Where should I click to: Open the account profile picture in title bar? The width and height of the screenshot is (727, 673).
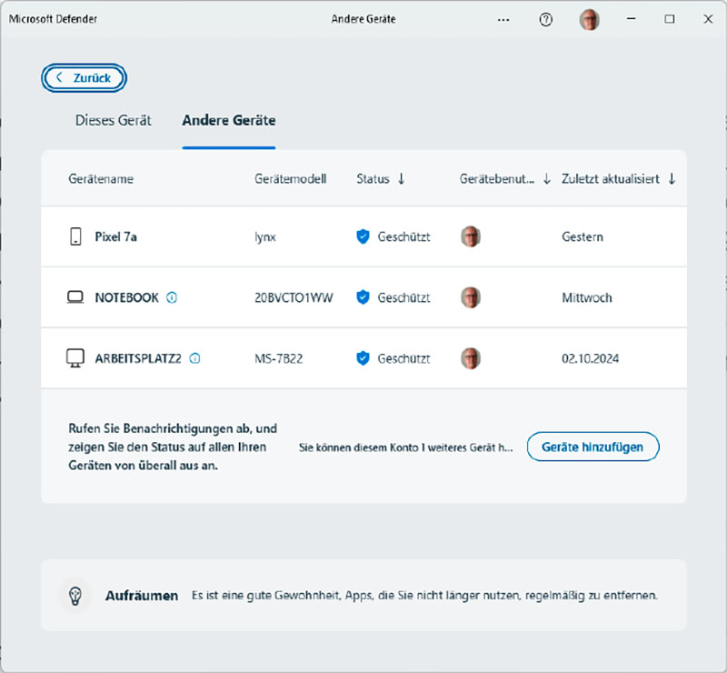[589, 19]
